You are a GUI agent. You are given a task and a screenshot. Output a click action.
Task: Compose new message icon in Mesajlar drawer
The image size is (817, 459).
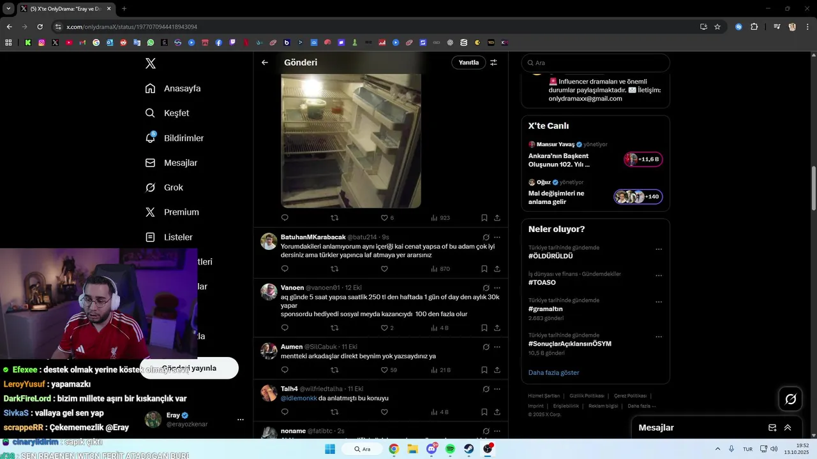coord(772,428)
